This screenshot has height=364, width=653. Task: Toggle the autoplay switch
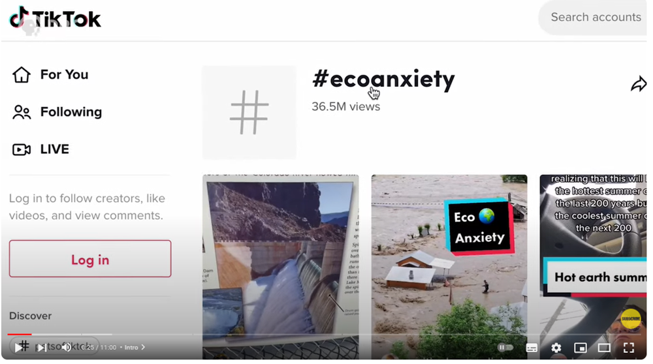pyautogui.click(x=505, y=347)
